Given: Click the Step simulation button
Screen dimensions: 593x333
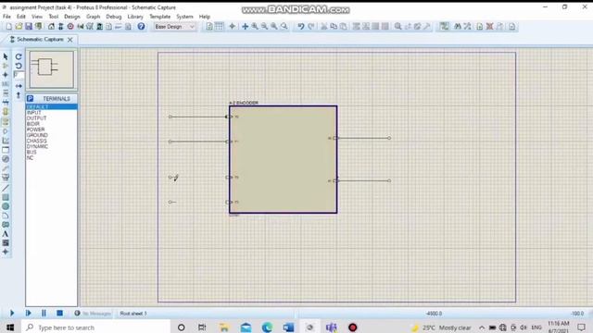Looking at the screenshot, I should point(28,313).
